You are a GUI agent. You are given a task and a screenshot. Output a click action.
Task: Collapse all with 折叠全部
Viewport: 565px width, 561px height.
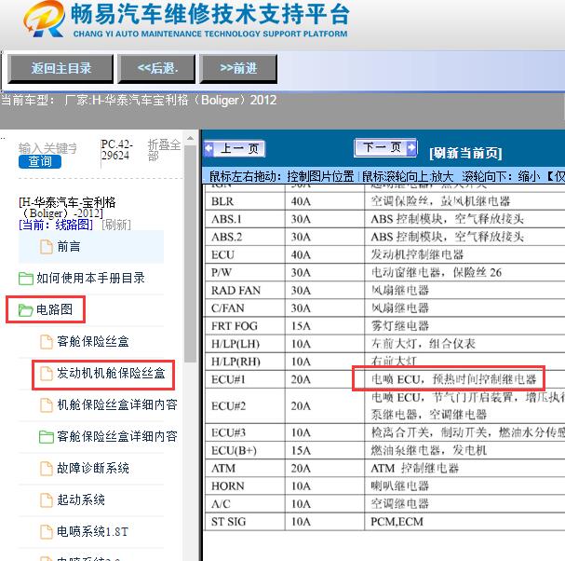pyautogui.click(x=164, y=150)
